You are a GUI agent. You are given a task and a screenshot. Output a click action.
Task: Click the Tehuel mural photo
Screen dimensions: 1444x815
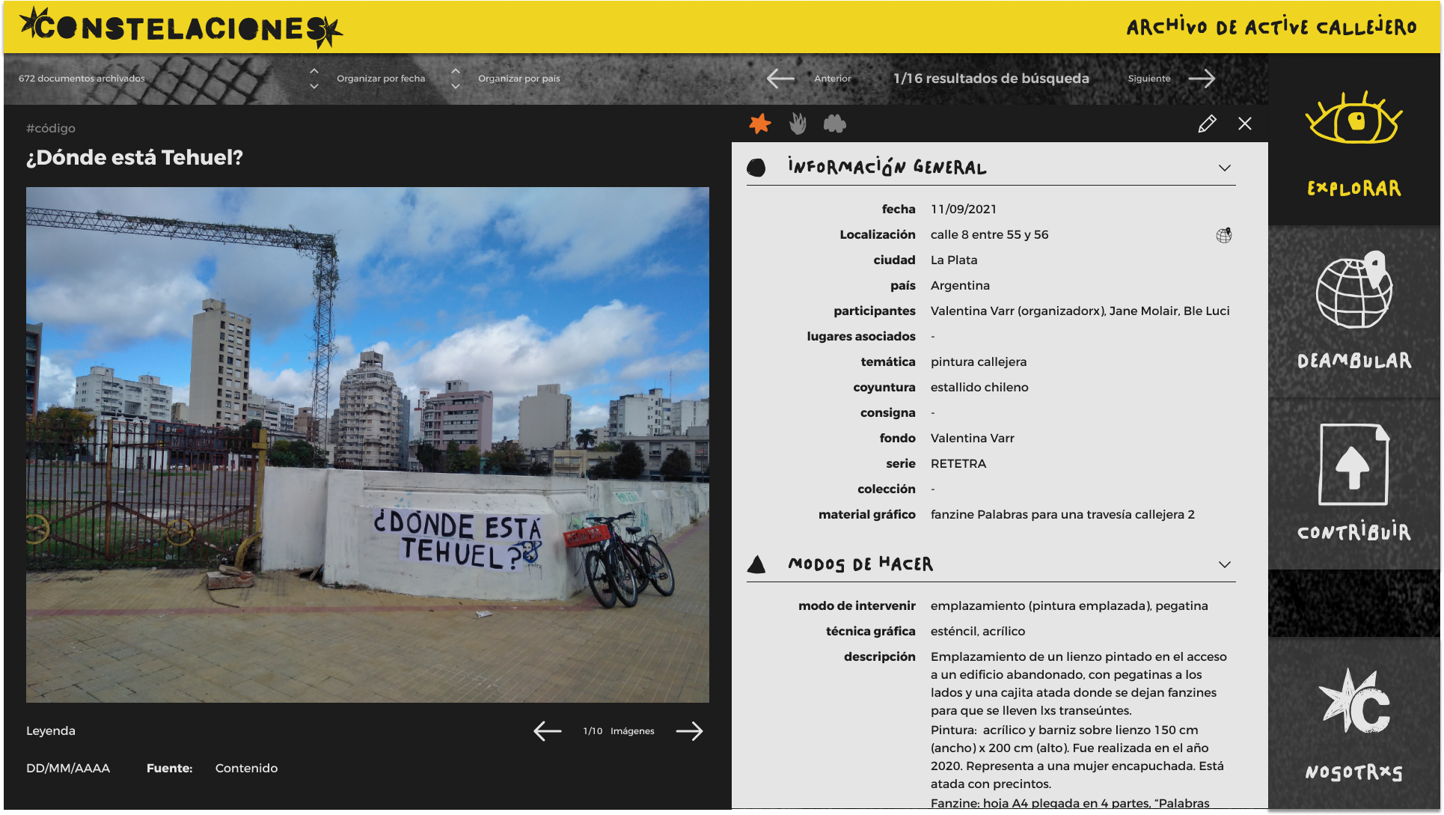[x=367, y=445]
